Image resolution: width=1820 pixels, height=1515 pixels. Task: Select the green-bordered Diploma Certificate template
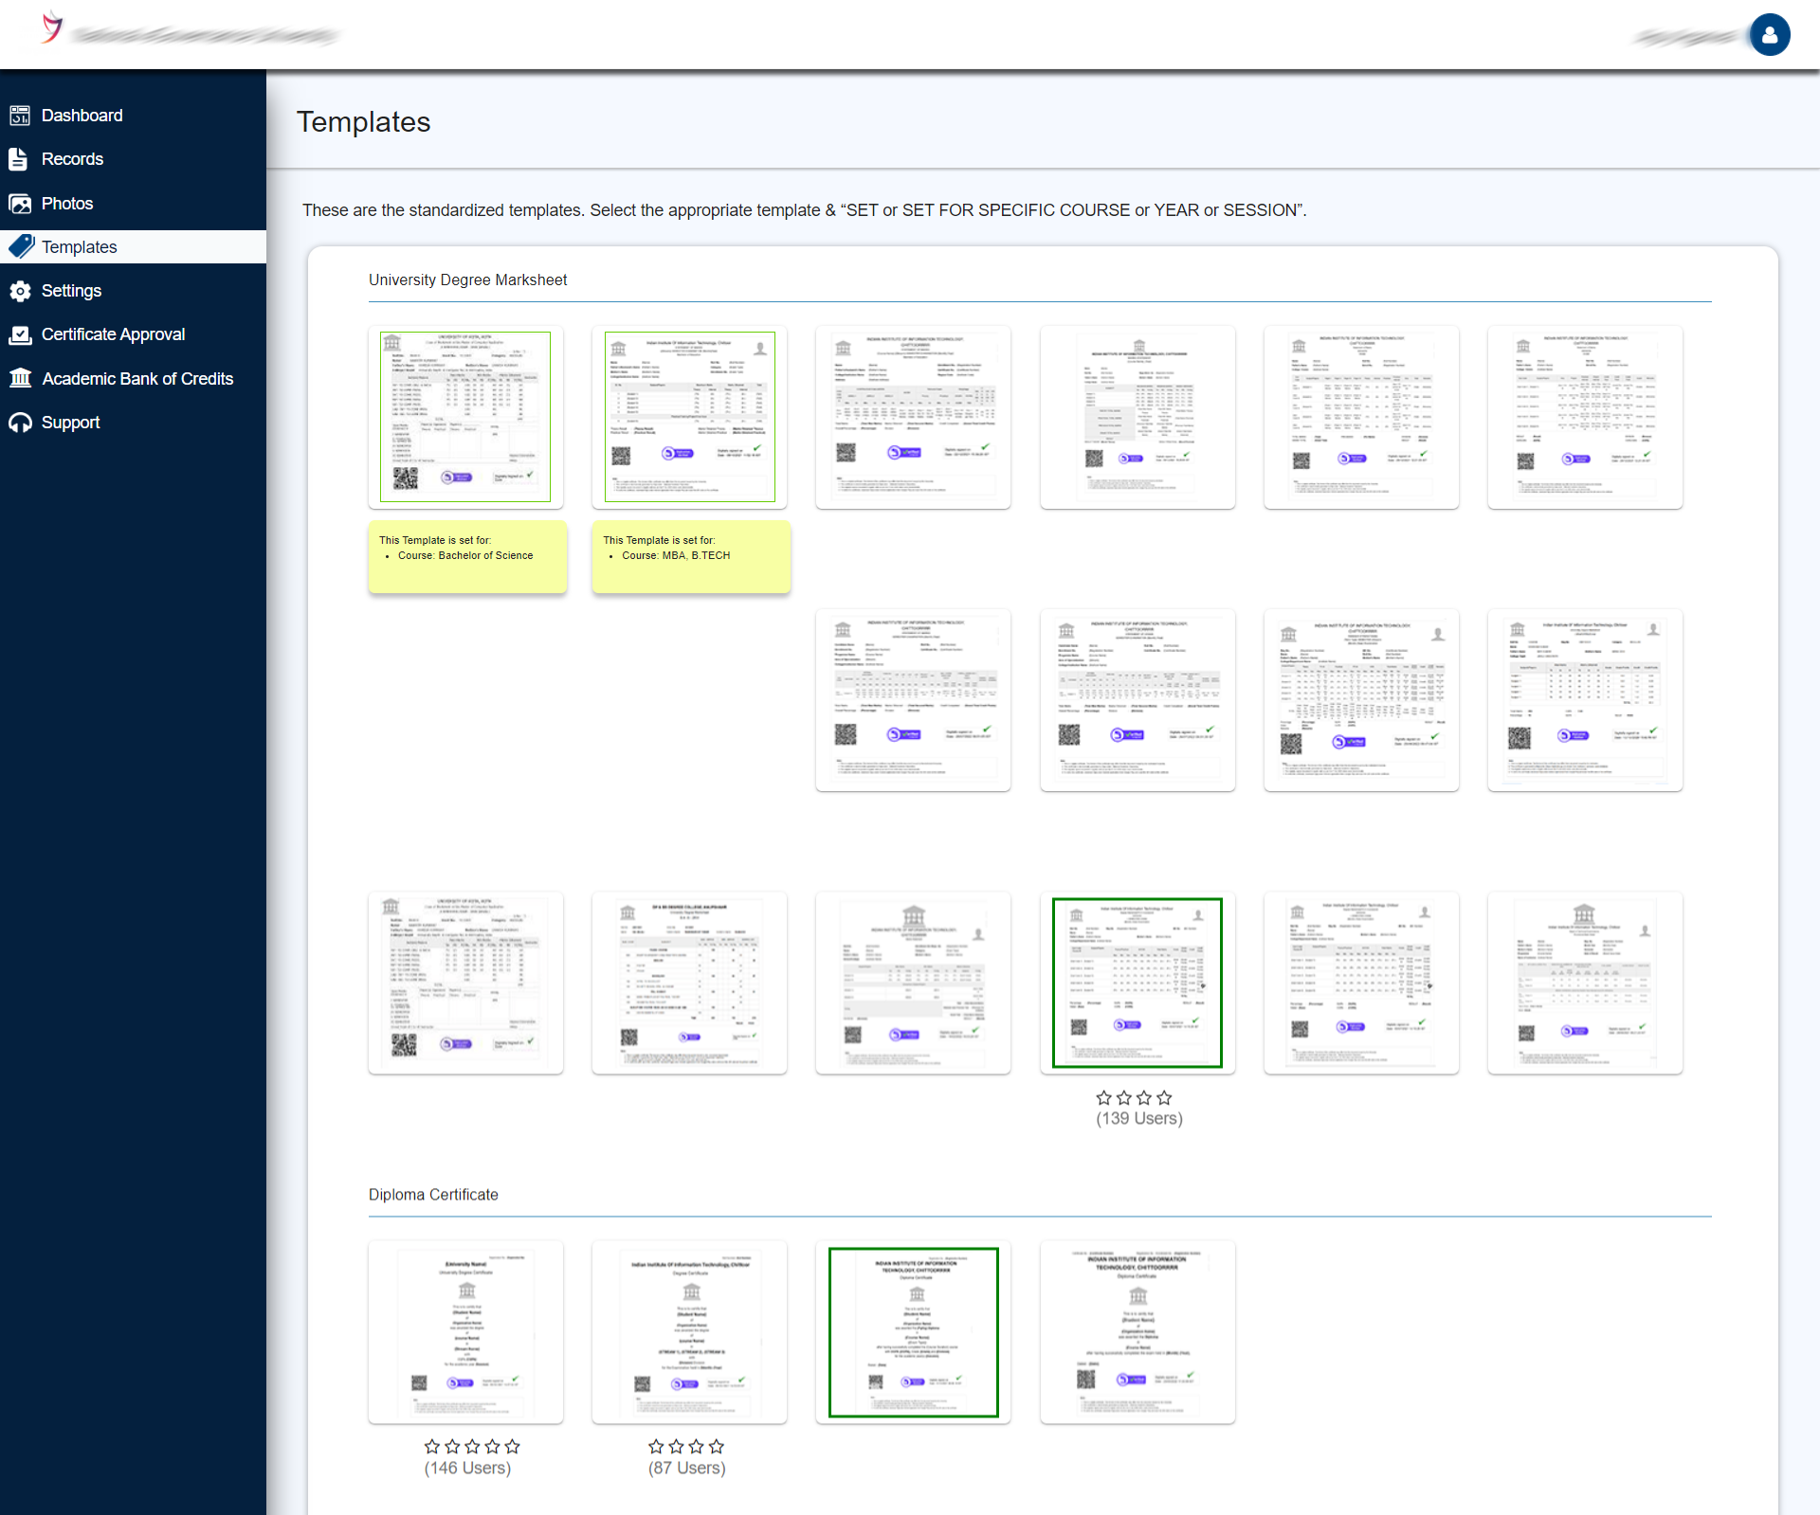point(914,1332)
